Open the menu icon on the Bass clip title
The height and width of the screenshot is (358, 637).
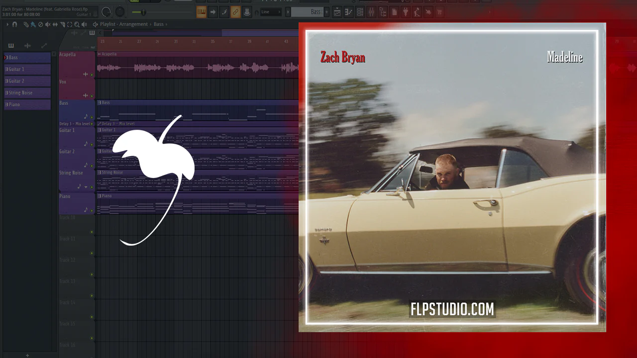(100, 103)
